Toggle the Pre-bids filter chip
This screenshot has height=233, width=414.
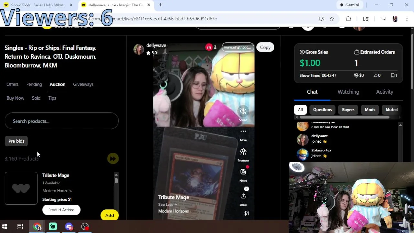point(16,141)
